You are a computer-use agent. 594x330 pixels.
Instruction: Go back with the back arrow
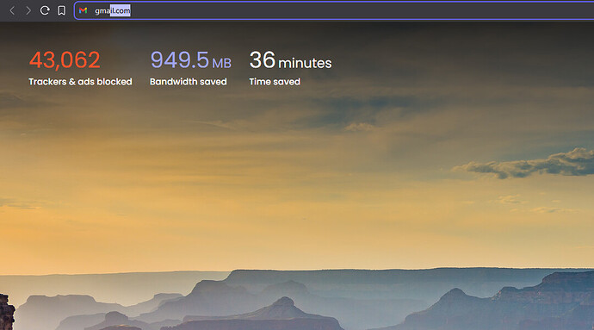coord(12,10)
